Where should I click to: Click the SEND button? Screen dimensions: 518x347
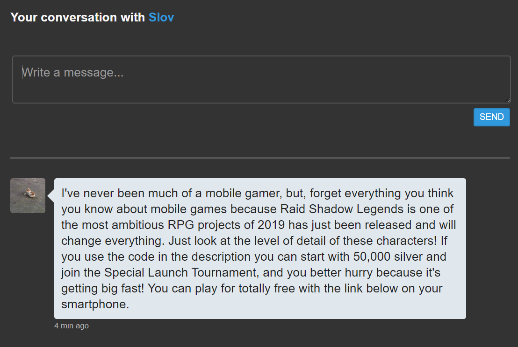[x=491, y=117]
